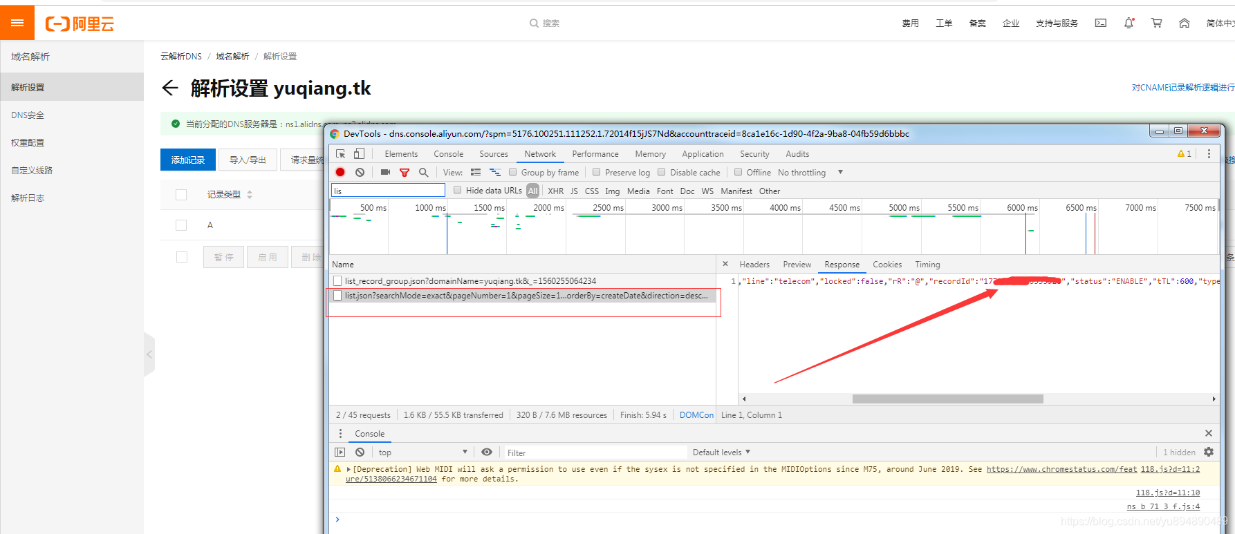The image size is (1235, 534).
Task: Go to the home icon in top bar
Action: tap(1184, 23)
